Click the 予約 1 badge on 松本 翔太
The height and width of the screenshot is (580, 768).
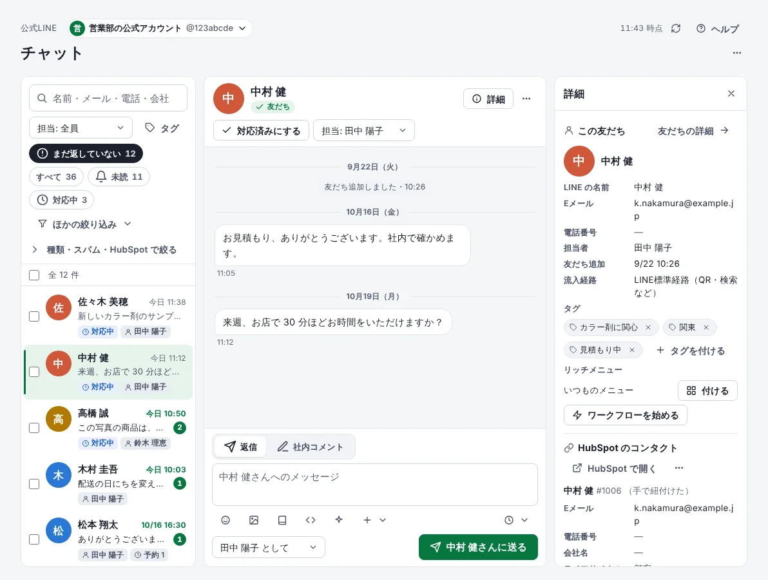click(149, 554)
